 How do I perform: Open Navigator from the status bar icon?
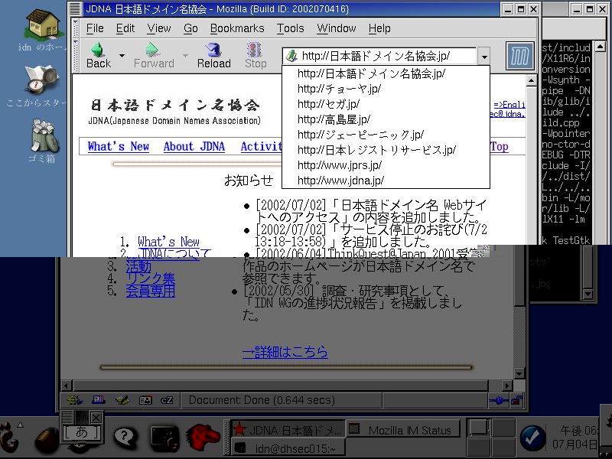coord(74,400)
